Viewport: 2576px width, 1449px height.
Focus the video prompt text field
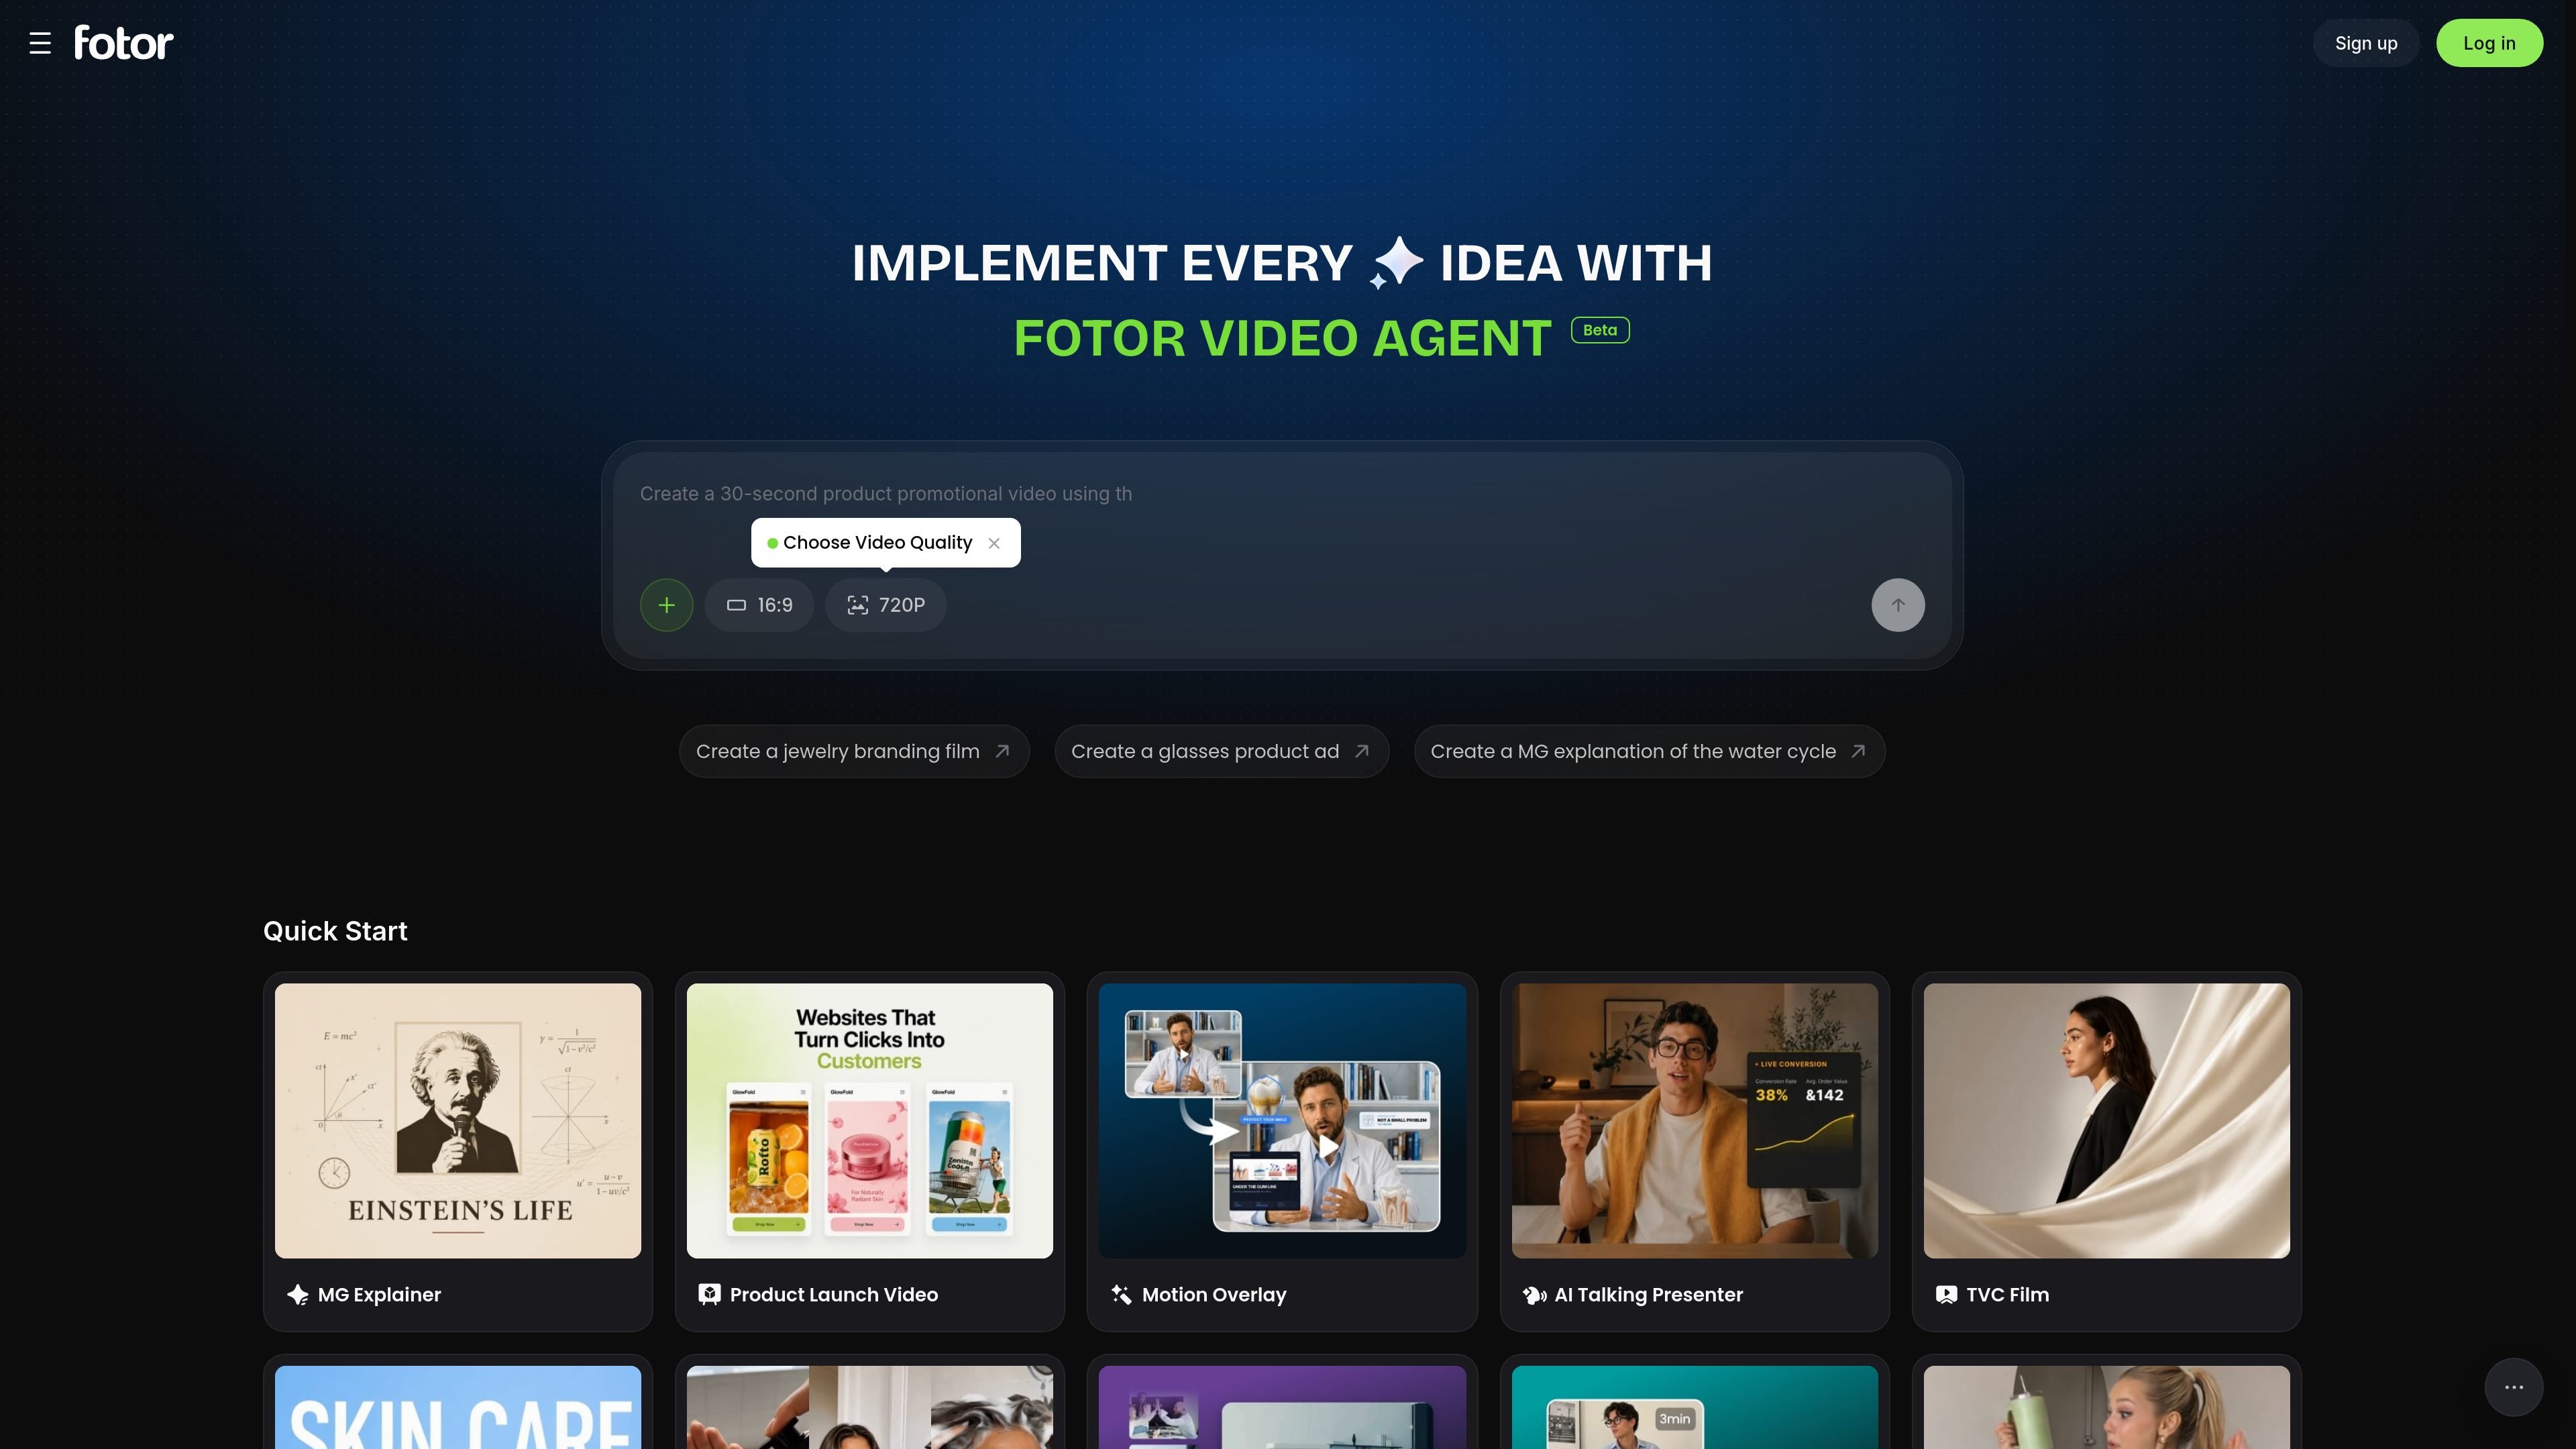[x=1282, y=494]
